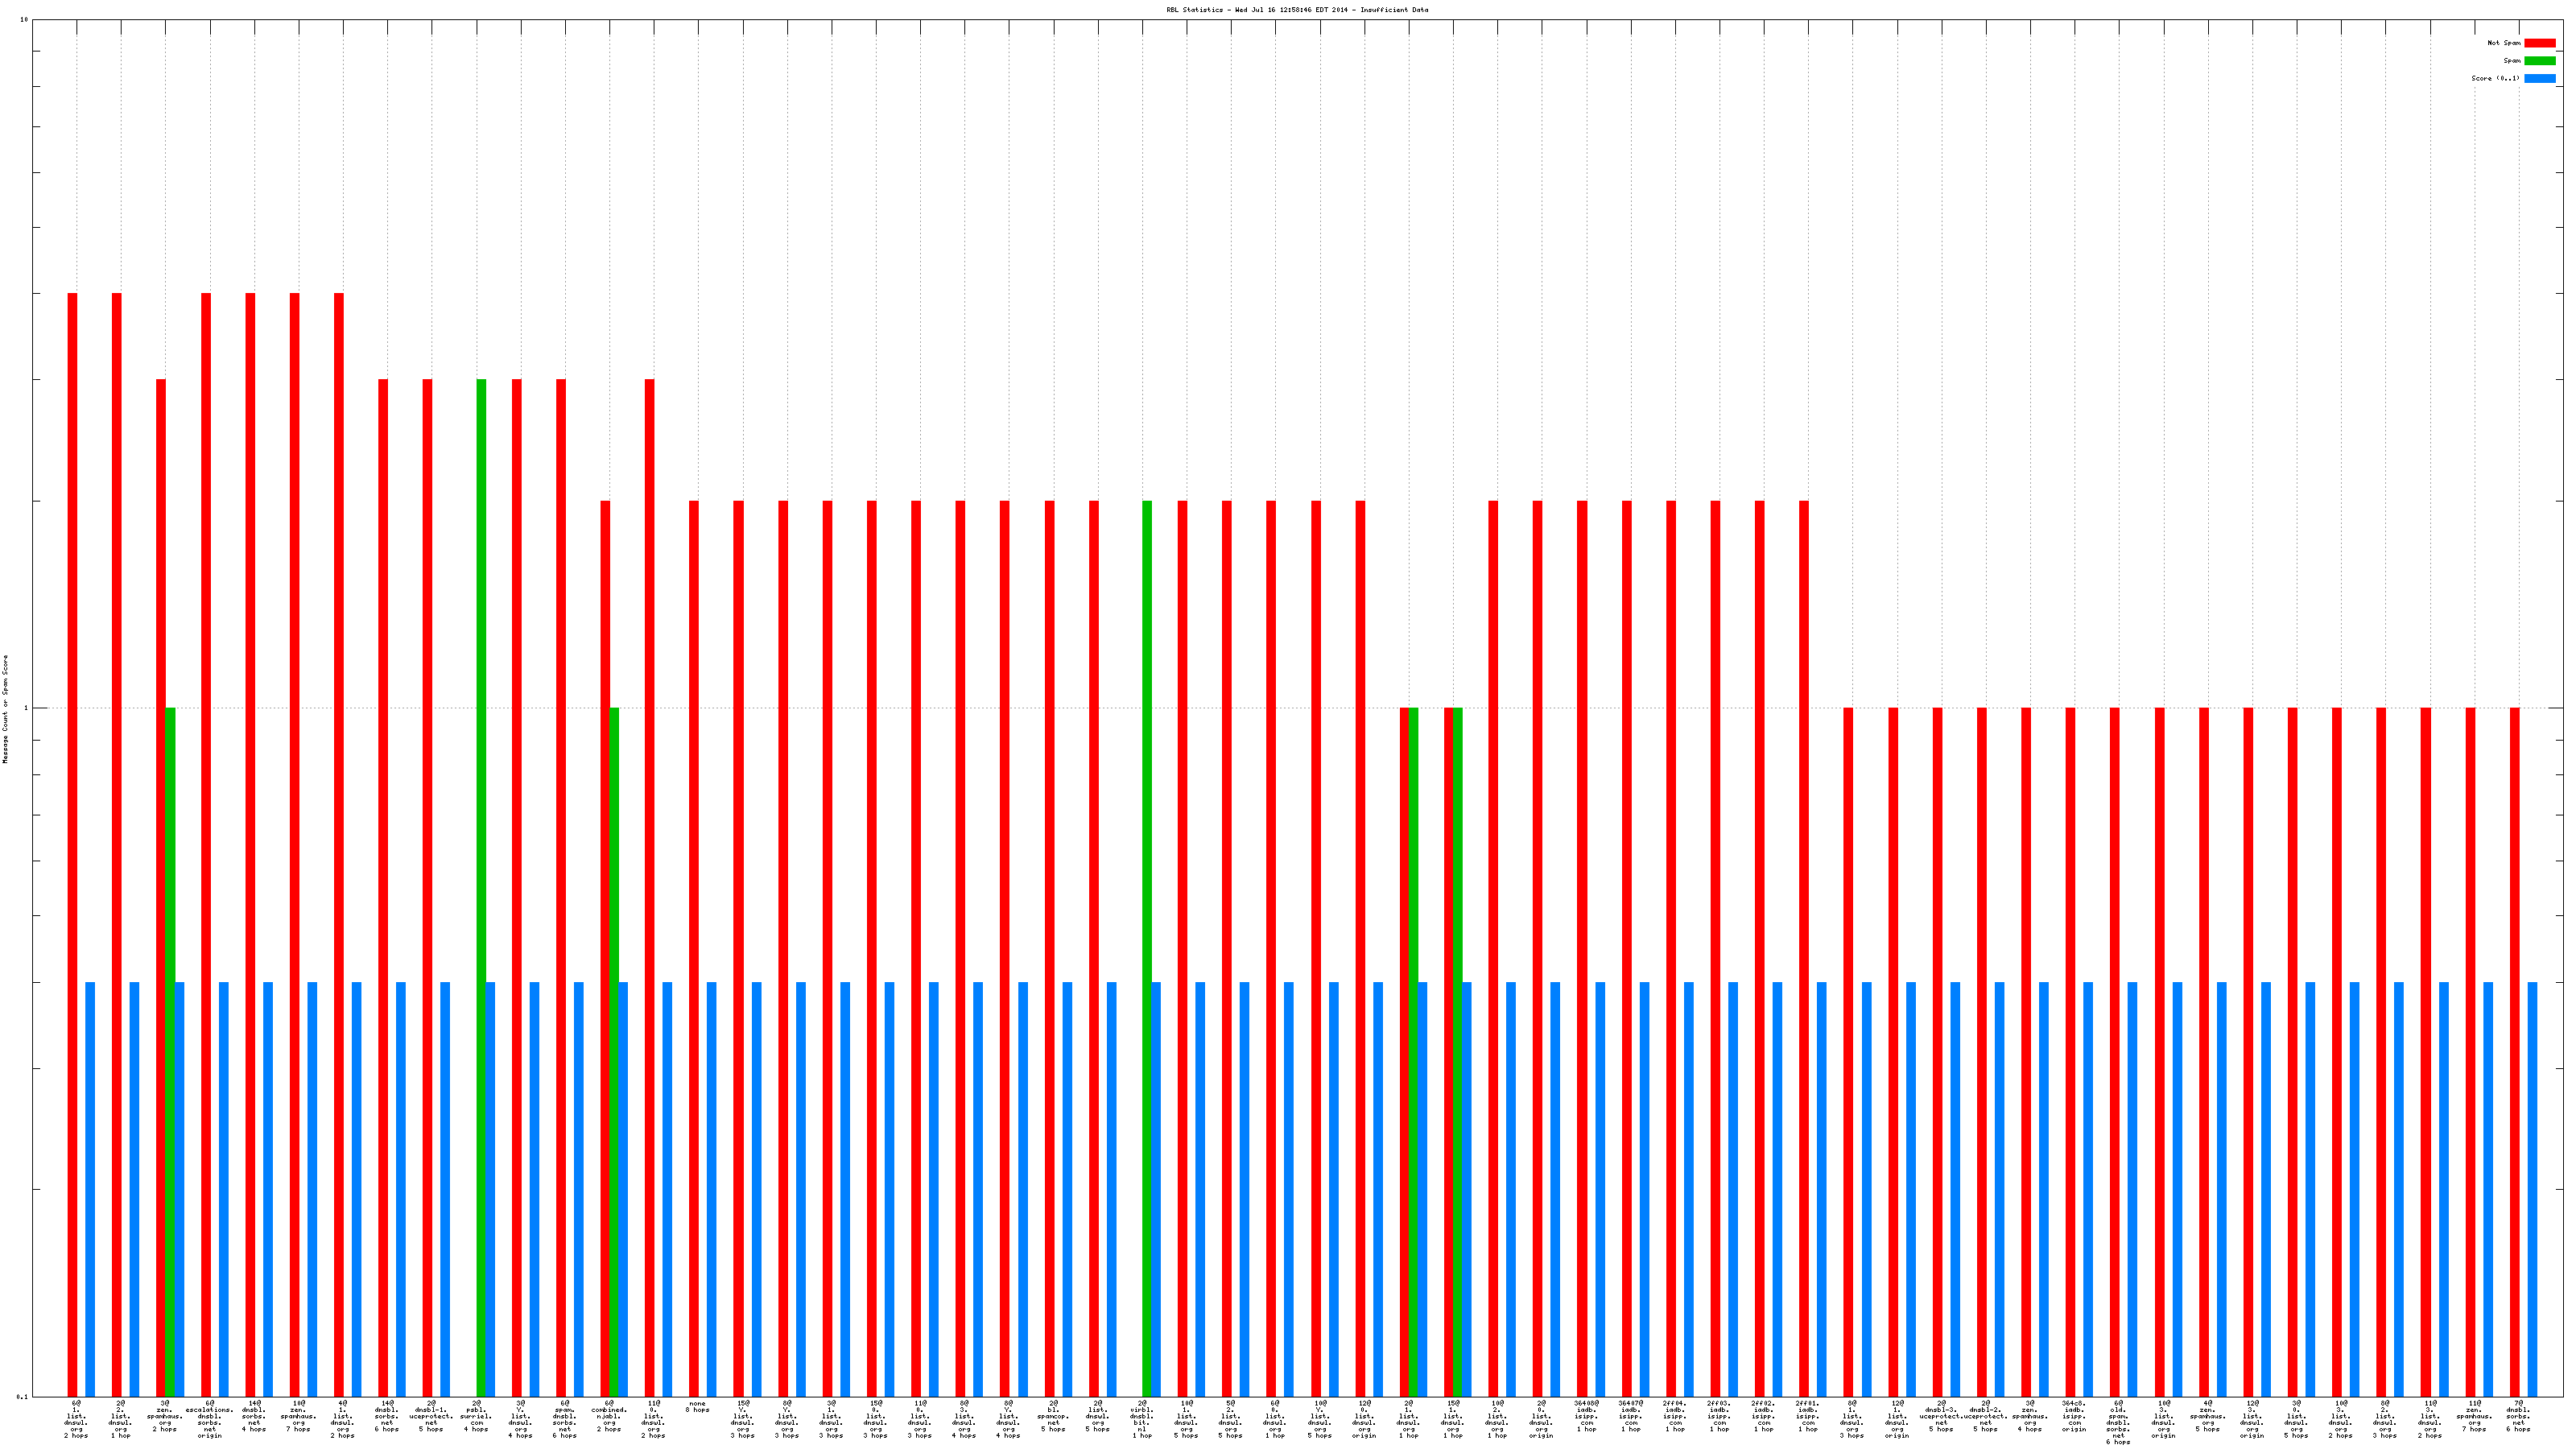The height and width of the screenshot is (1449, 2576).
Task: Select the 'none 8 hops' axis label
Action: tap(697, 1407)
